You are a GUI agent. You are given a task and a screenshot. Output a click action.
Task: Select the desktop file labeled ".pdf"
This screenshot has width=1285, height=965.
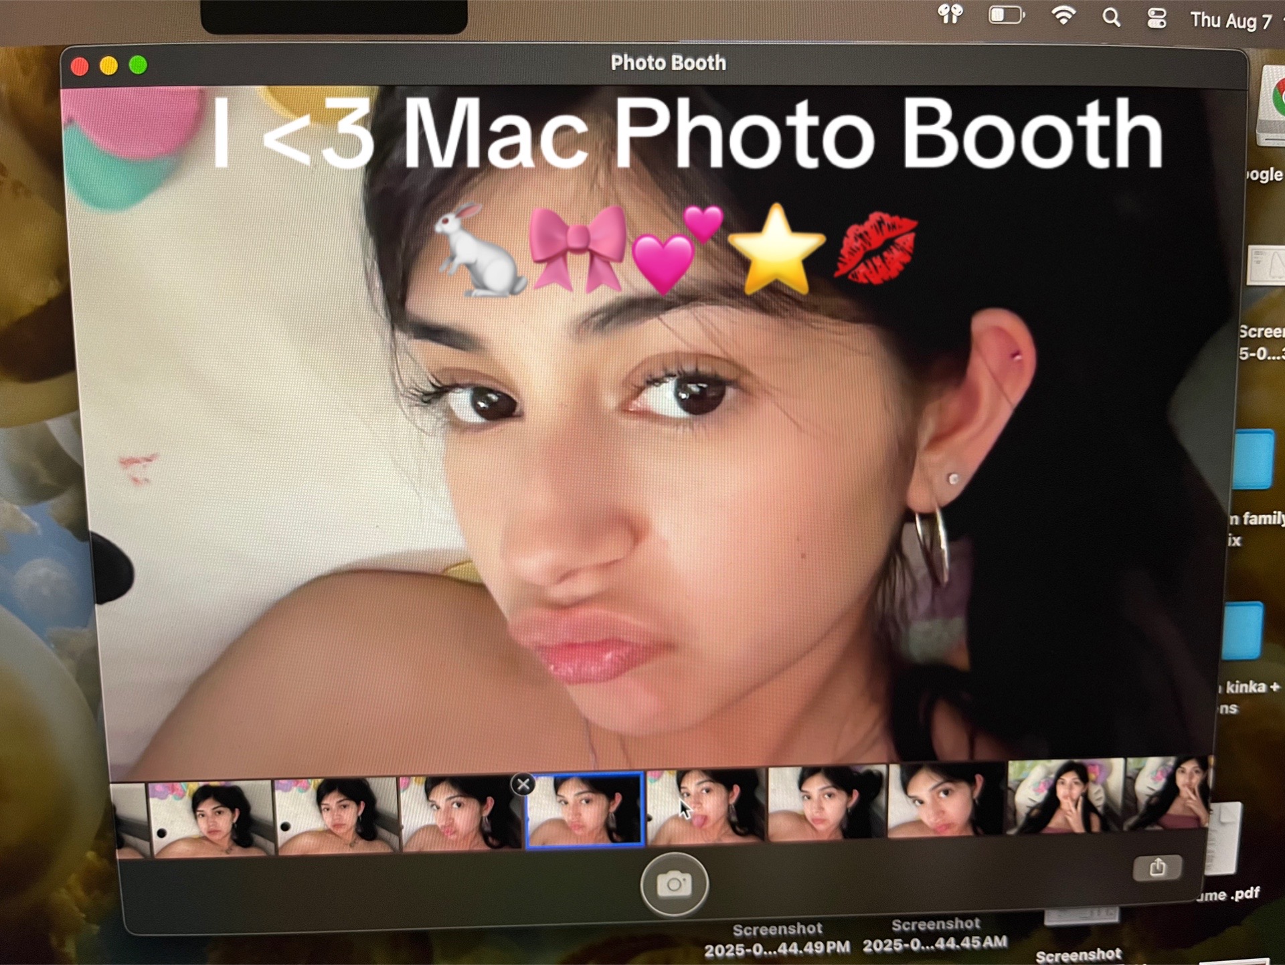click(1223, 840)
